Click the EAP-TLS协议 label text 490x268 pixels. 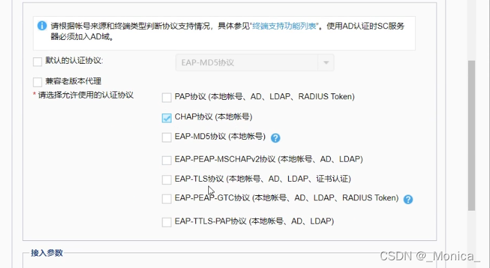point(263,178)
